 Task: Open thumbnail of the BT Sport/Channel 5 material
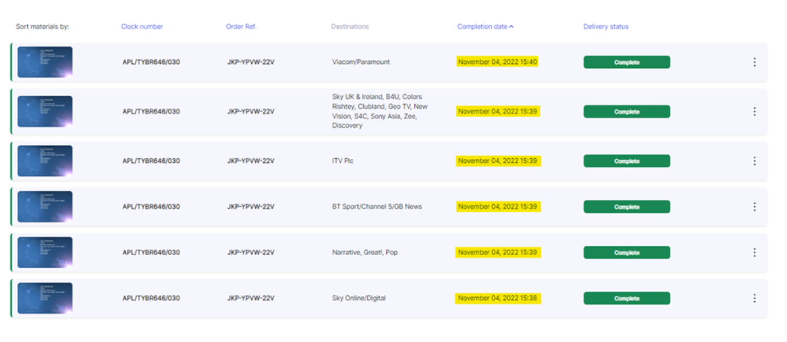pos(45,207)
